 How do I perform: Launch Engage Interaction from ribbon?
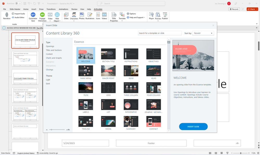42,15
